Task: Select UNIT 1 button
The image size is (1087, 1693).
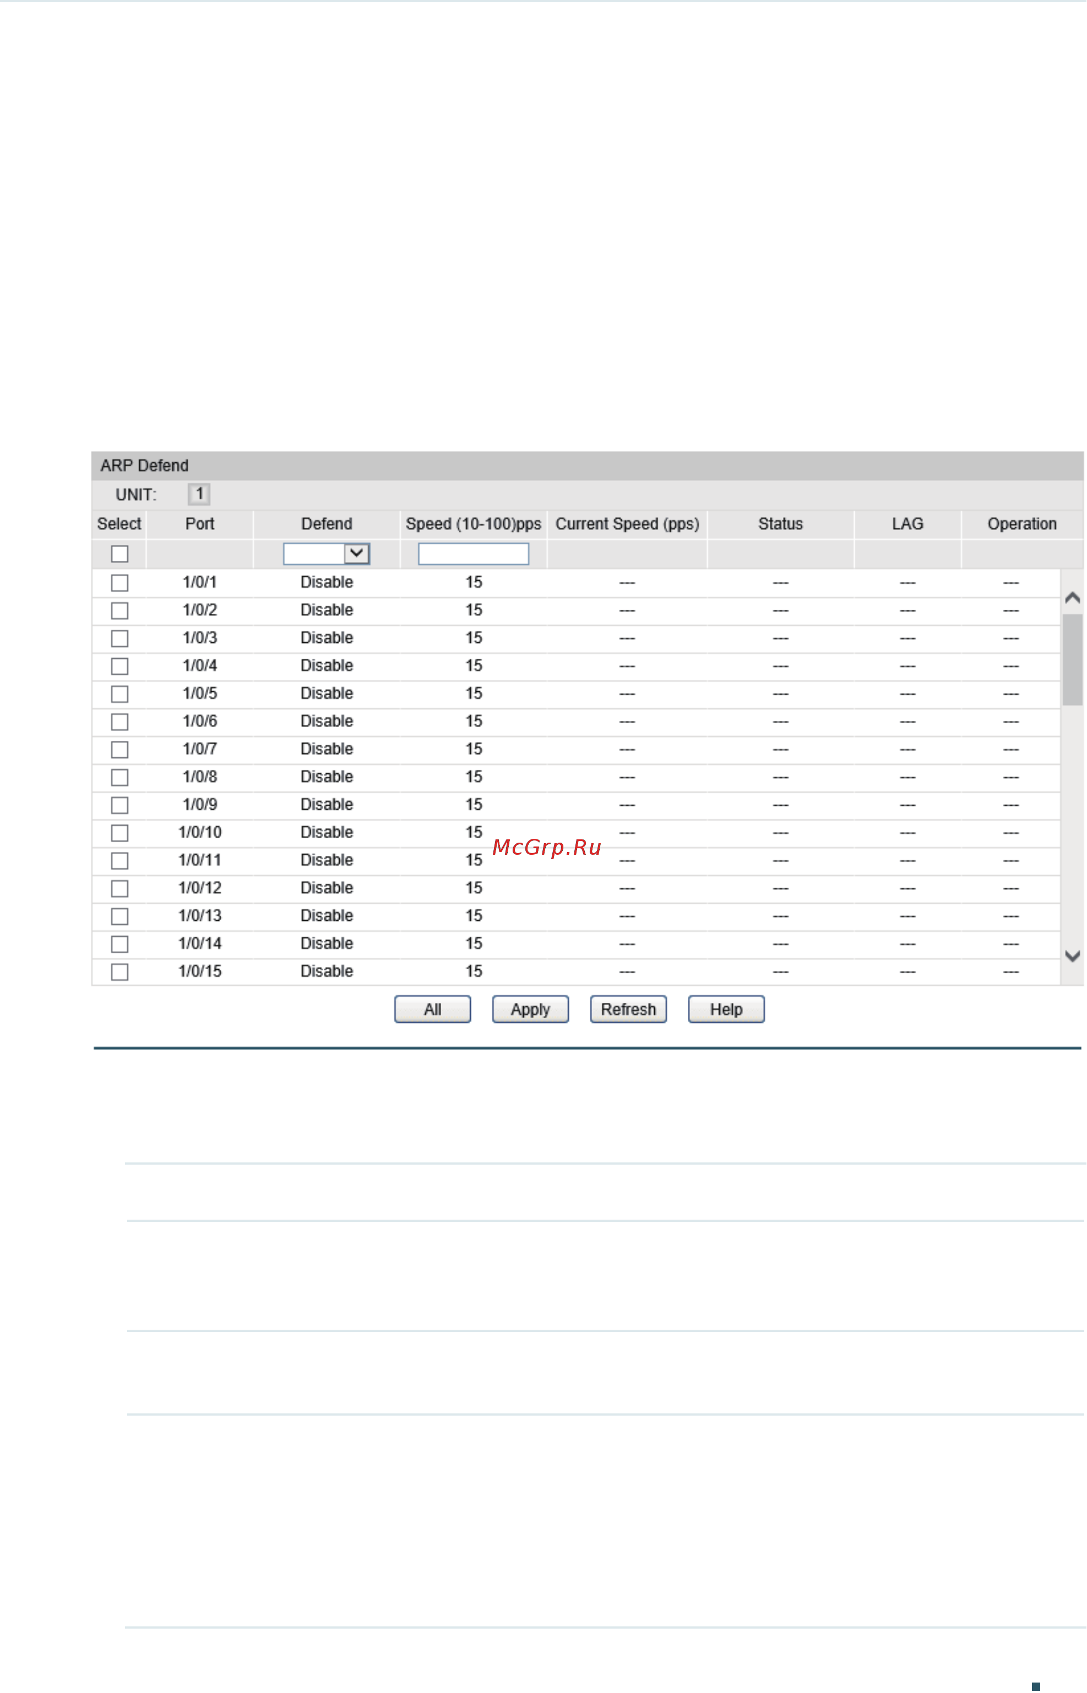Action: tap(199, 494)
